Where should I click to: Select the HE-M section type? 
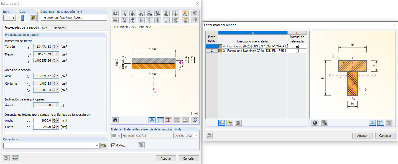[149, 13]
